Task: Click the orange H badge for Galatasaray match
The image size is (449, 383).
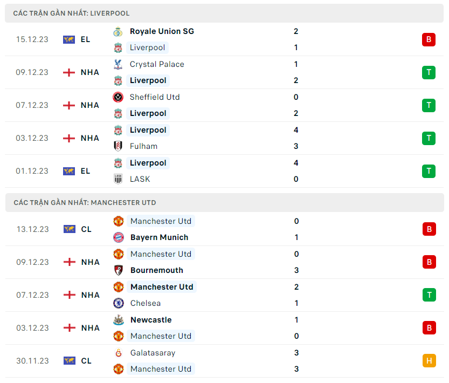Action: coord(429,361)
